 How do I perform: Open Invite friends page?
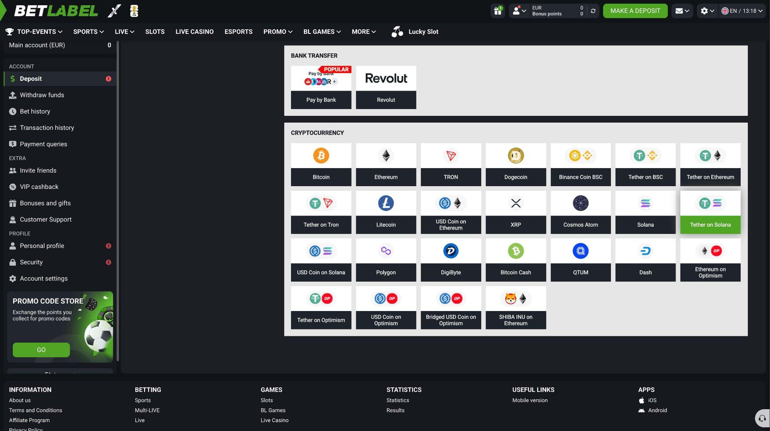coord(60,170)
